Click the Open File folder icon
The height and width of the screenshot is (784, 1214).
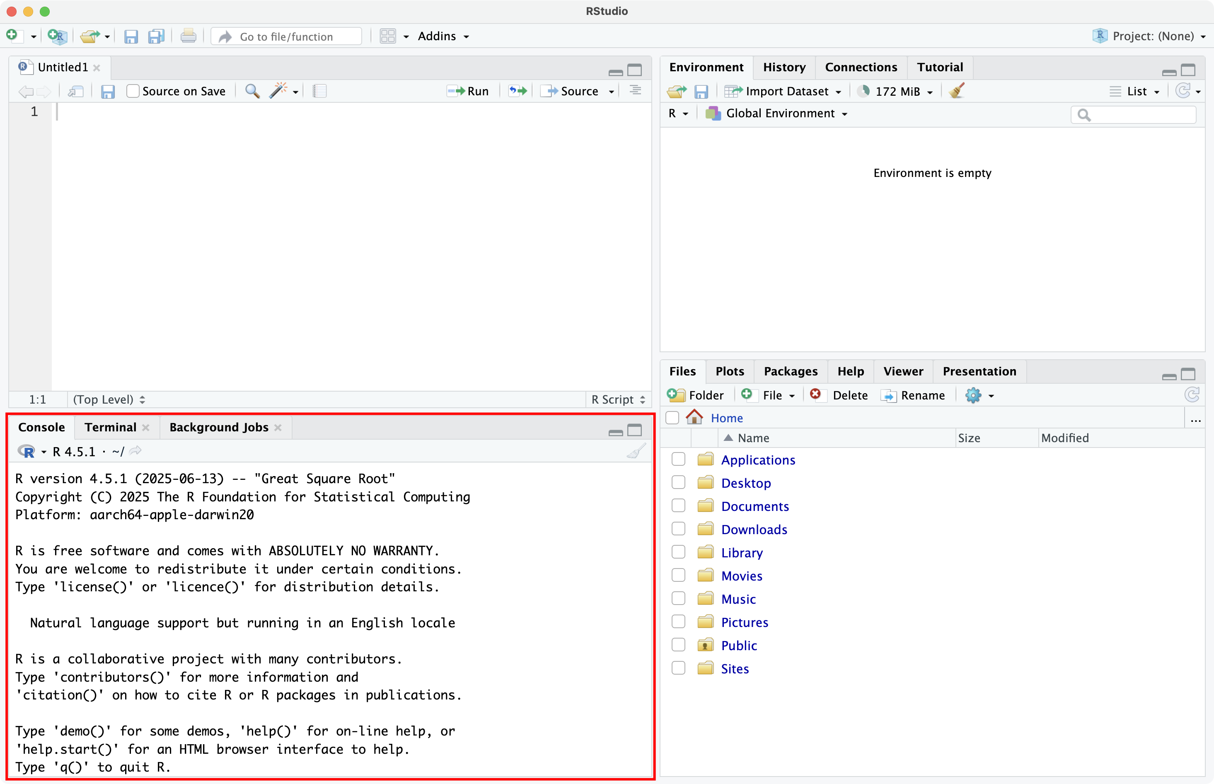pos(90,36)
